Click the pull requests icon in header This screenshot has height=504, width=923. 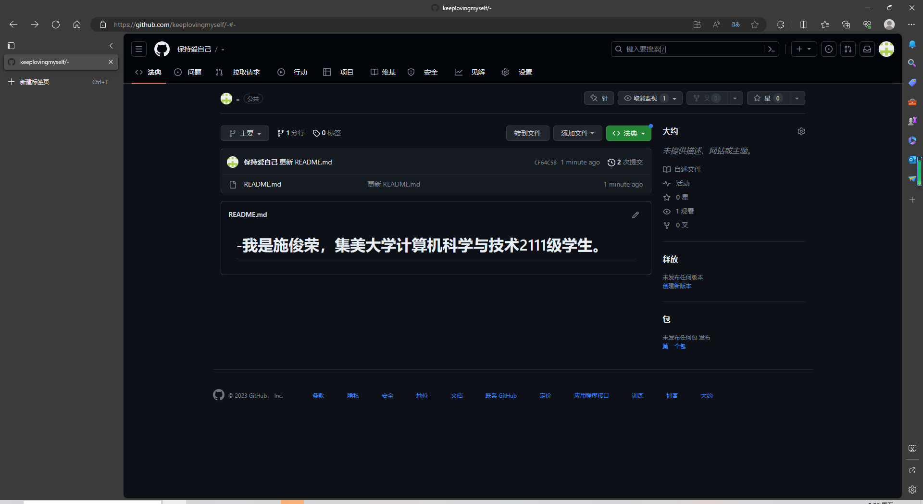click(x=848, y=49)
